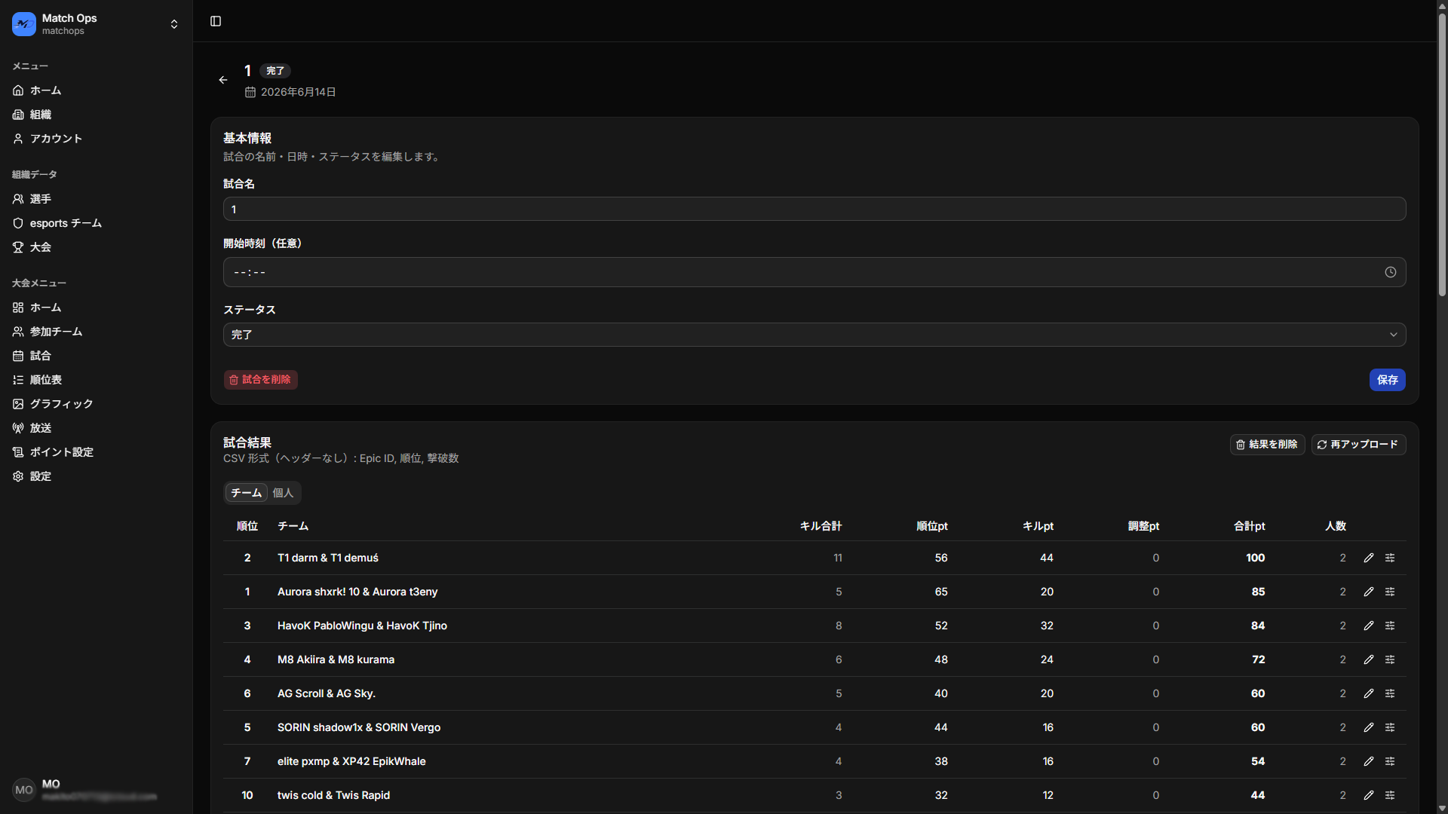The image size is (1448, 814).
Task: Click the 完了 status badge in header
Action: click(275, 71)
